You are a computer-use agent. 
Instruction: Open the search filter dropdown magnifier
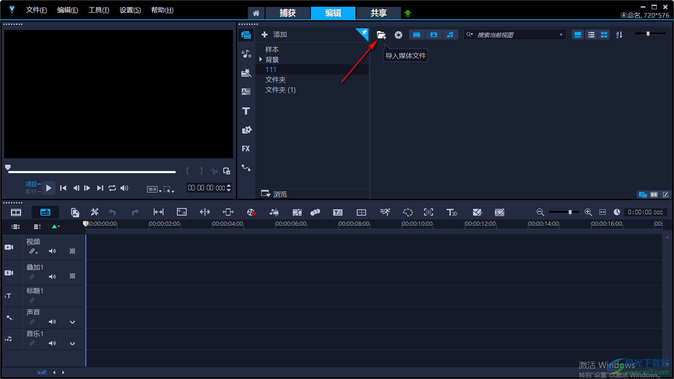coord(470,35)
